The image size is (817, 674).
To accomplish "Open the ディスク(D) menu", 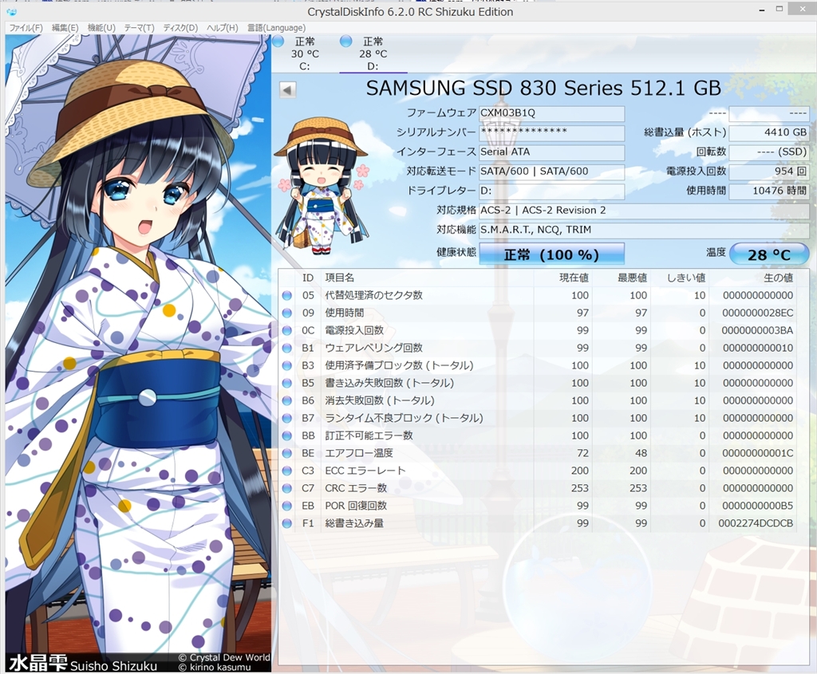I will [x=180, y=28].
